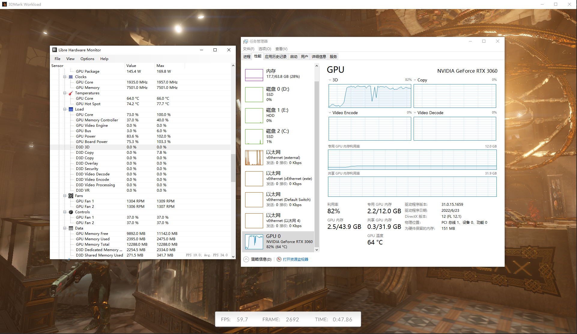Click the Value column header
The height and width of the screenshot is (334, 577).
140,66
